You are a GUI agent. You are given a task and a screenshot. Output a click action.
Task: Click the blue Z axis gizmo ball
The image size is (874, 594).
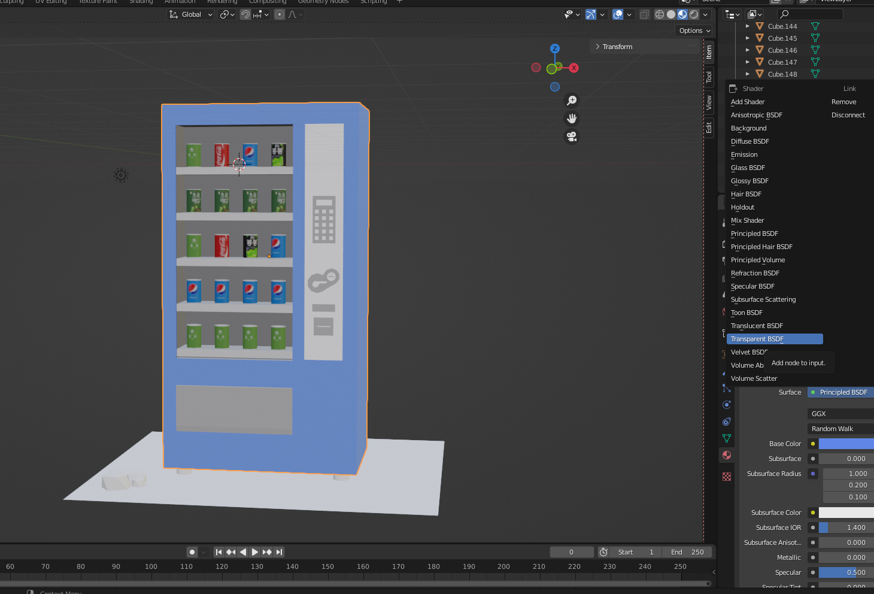coord(555,49)
